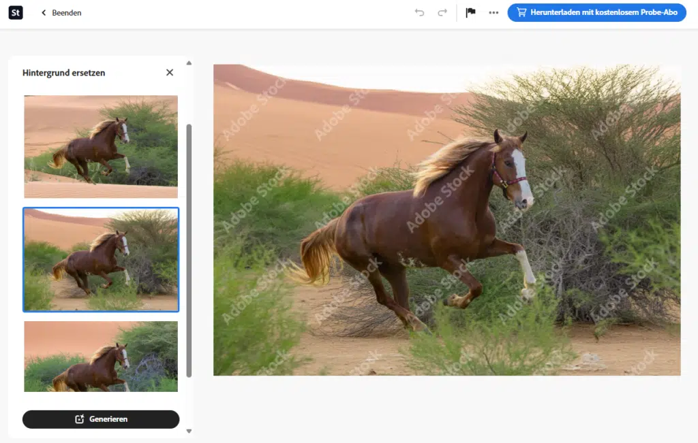Select the first horse background thumbnail
Viewport: 698px width, 443px height.
(x=101, y=146)
